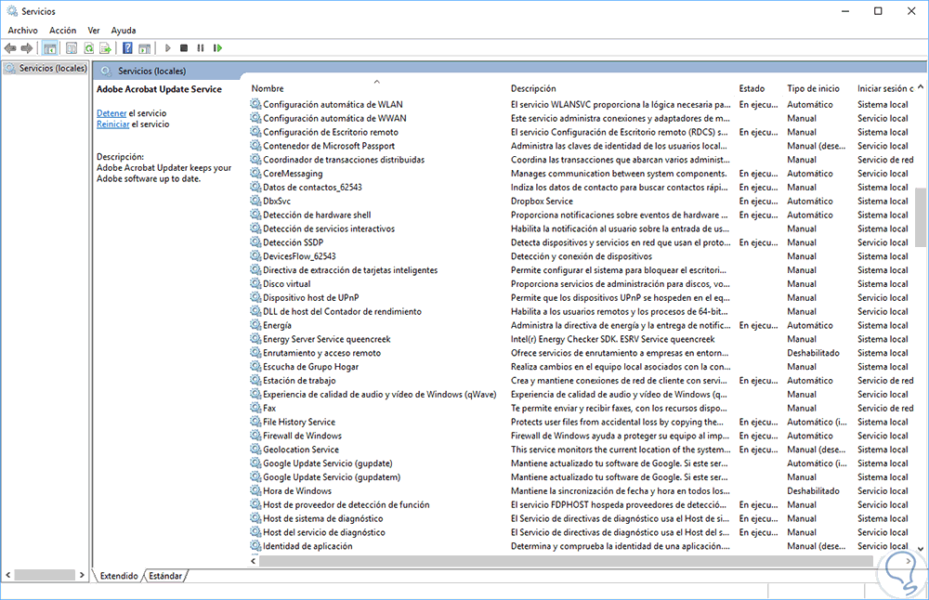Sort by the Iniciar sesión column header
The height and width of the screenshot is (600, 929).
click(x=885, y=88)
